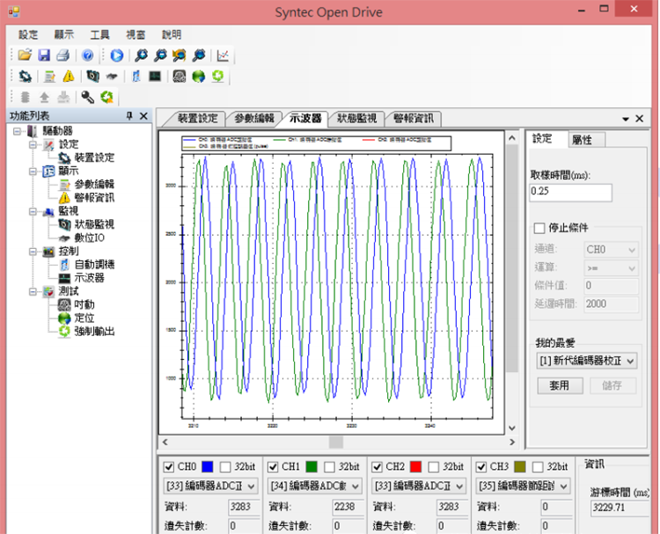Click the open folder toolbar icon

[x=25, y=55]
